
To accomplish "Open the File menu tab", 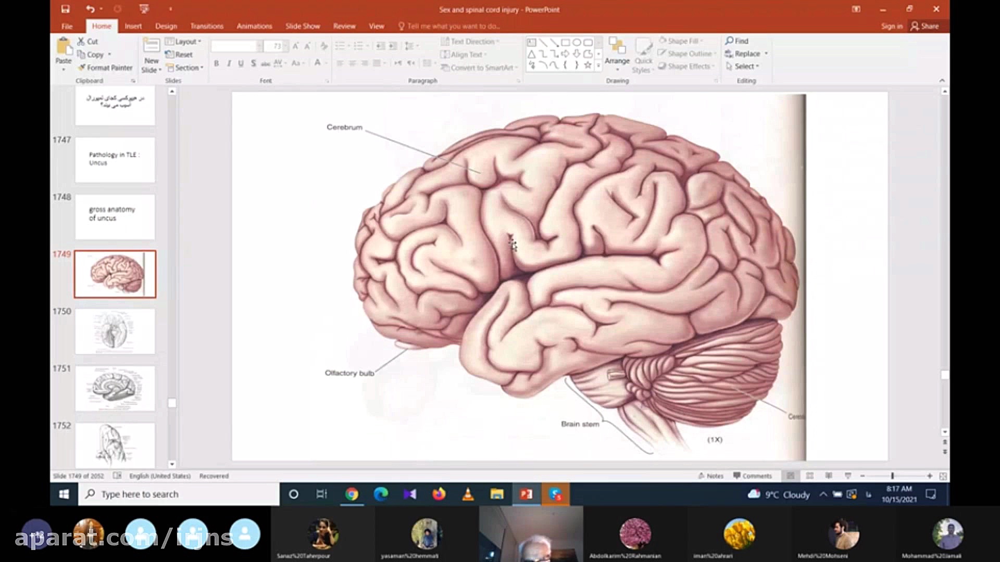I will [x=67, y=26].
